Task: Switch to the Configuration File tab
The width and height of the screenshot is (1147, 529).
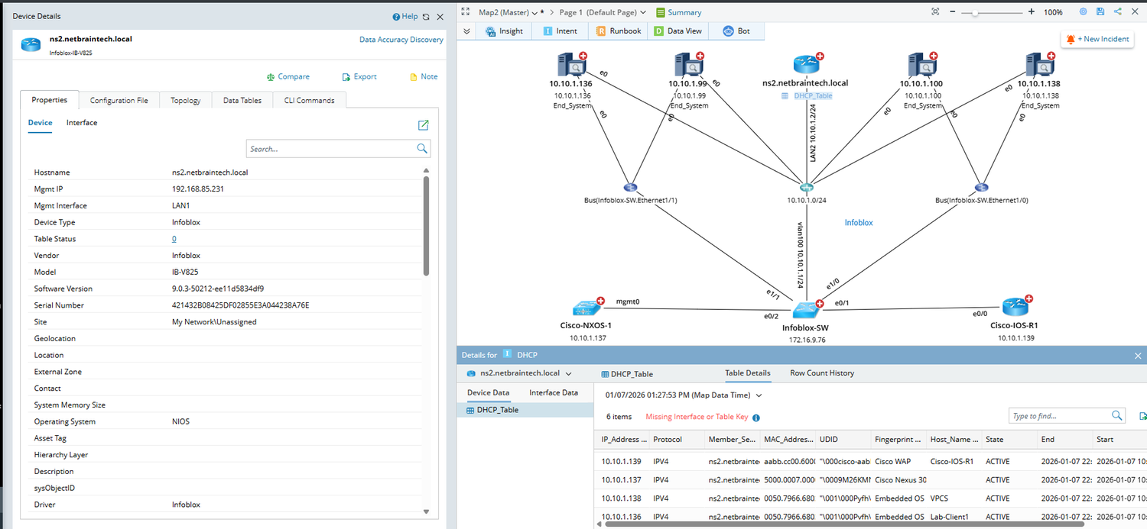Action: point(119,100)
